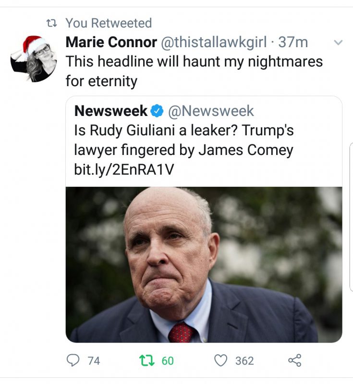353x384 pixels.
Task: View the 362 likes count
Action: click(244, 361)
